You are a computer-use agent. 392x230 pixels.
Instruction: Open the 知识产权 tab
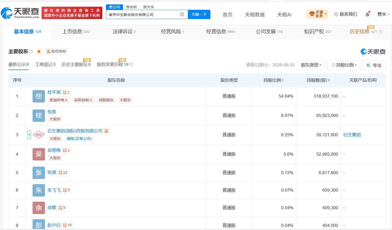pyautogui.click(x=318, y=32)
